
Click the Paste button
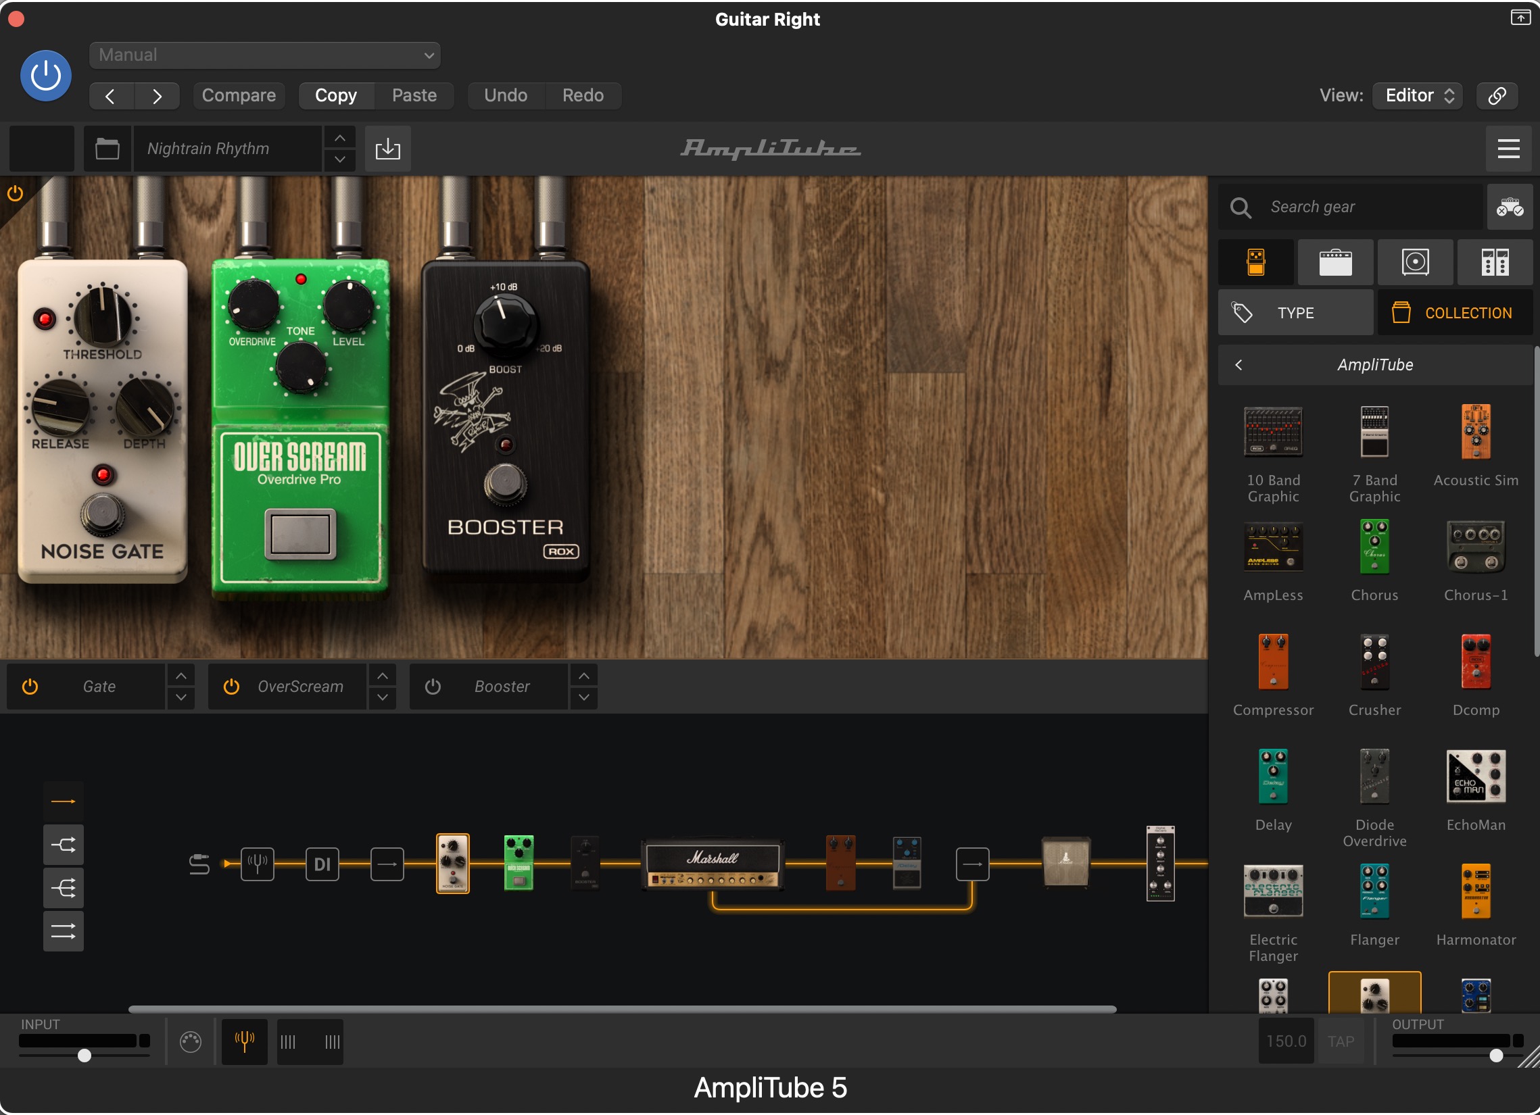tap(414, 95)
